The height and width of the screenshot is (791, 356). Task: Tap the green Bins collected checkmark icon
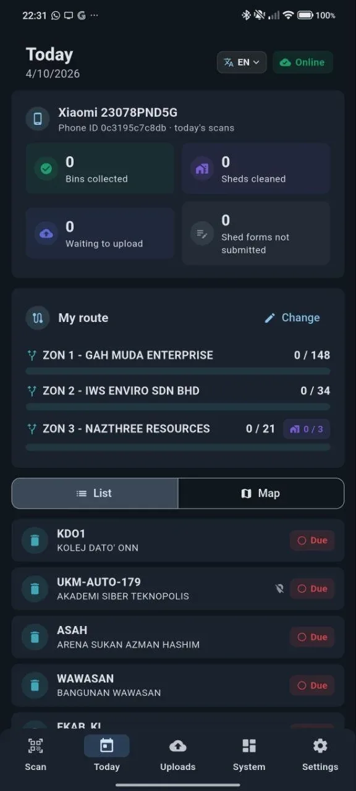(46, 169)
